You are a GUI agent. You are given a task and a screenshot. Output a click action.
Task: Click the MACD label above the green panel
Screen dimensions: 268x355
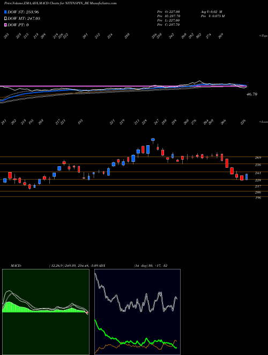coord(16,266)
